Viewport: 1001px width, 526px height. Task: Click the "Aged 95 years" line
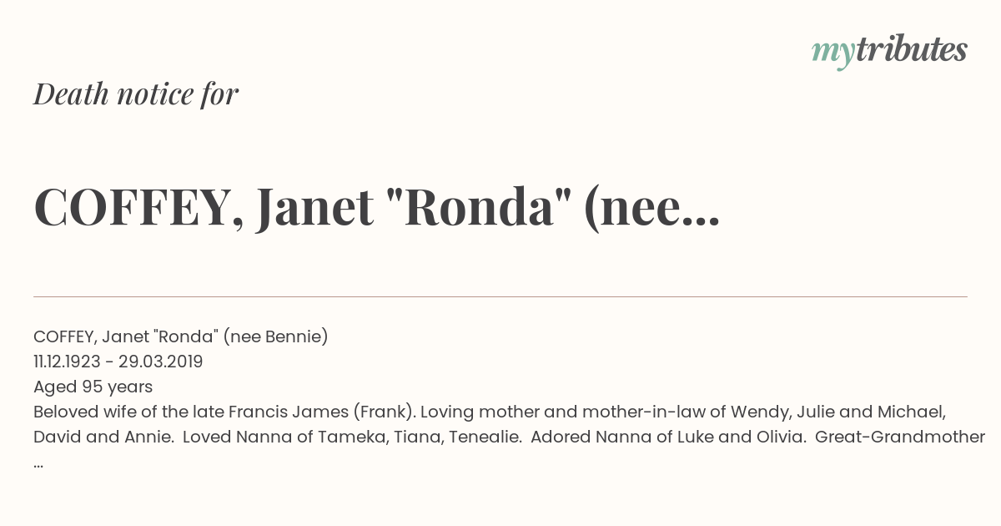pos(93,387)
